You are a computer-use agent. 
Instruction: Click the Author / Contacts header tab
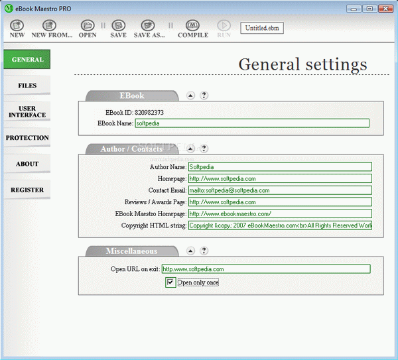click(x=132, y=149)
